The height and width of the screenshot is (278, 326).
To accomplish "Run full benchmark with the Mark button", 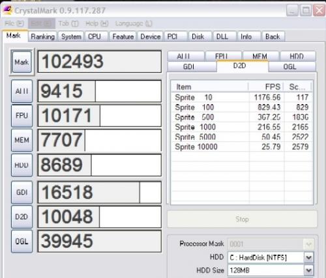I will coord(22,62).
